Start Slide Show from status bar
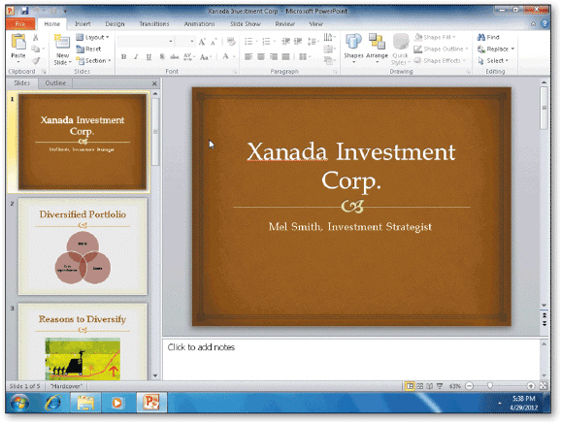561x424 pixels. (440, 386)
